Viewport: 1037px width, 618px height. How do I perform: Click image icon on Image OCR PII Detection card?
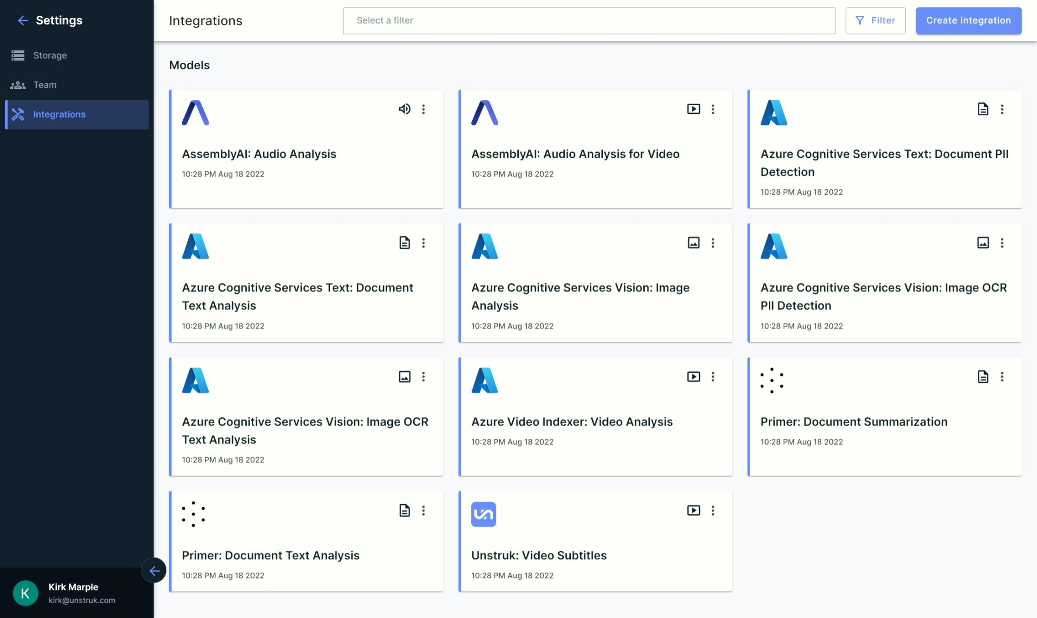click(983, 243)
